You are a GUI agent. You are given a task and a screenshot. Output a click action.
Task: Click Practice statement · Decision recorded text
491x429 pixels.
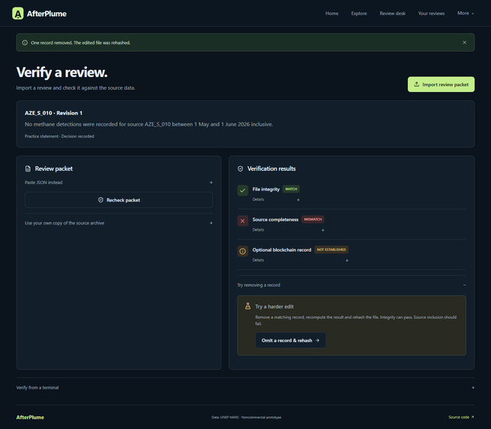[x=59, y=136]
